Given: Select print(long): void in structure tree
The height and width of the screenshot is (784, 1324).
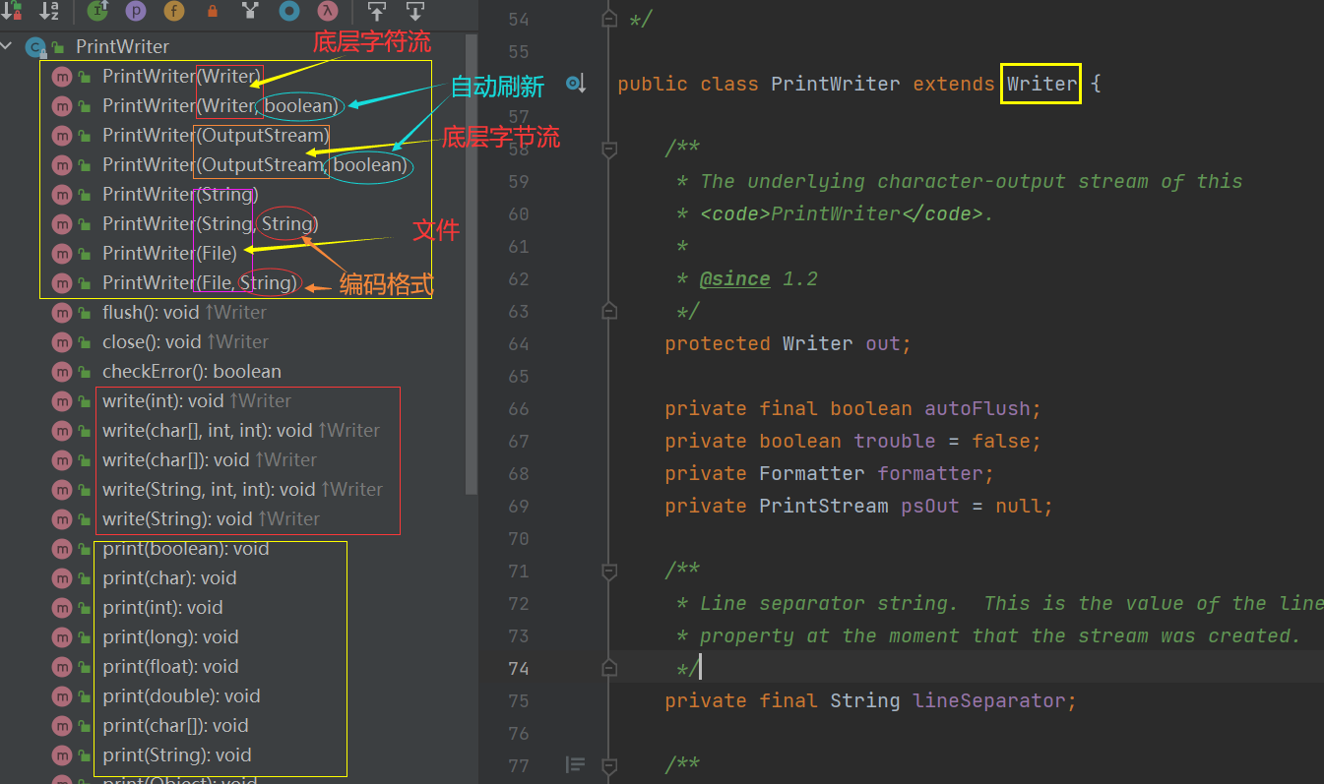Looking at the screenshot, I should click(x=170, y=636).
